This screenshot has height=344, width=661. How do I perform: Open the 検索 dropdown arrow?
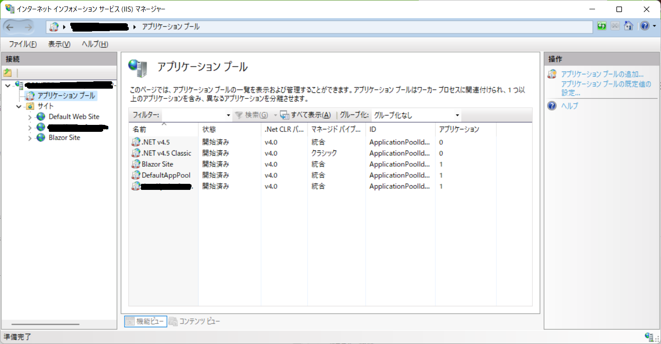pyautogui.click(x=276, y=116)
